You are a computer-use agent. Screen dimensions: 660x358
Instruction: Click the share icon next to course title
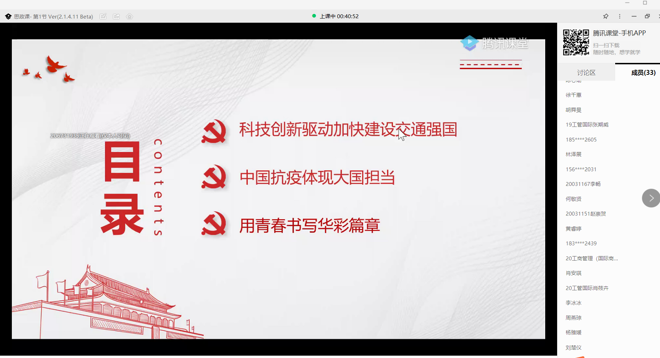click(116, 16)
